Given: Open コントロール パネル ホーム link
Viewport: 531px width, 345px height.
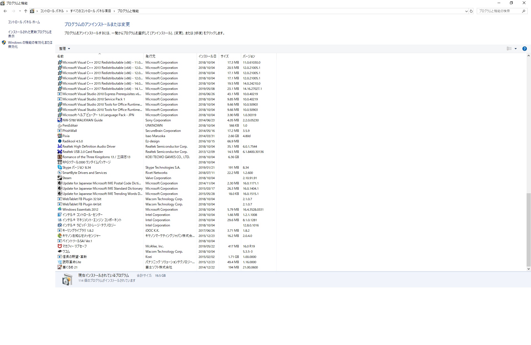Looking at the screenshot, I should pos(24,22).
